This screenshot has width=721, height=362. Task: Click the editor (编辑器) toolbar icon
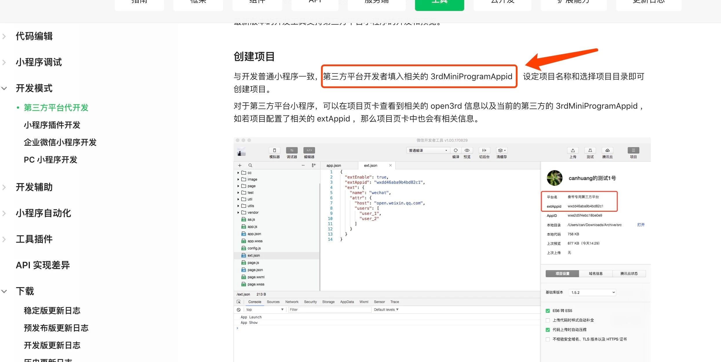click(309, 150)
